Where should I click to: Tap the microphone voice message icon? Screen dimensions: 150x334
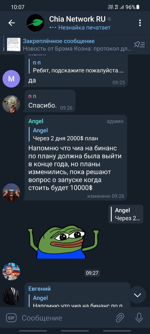pyautogui.click(x=139, y=318)
